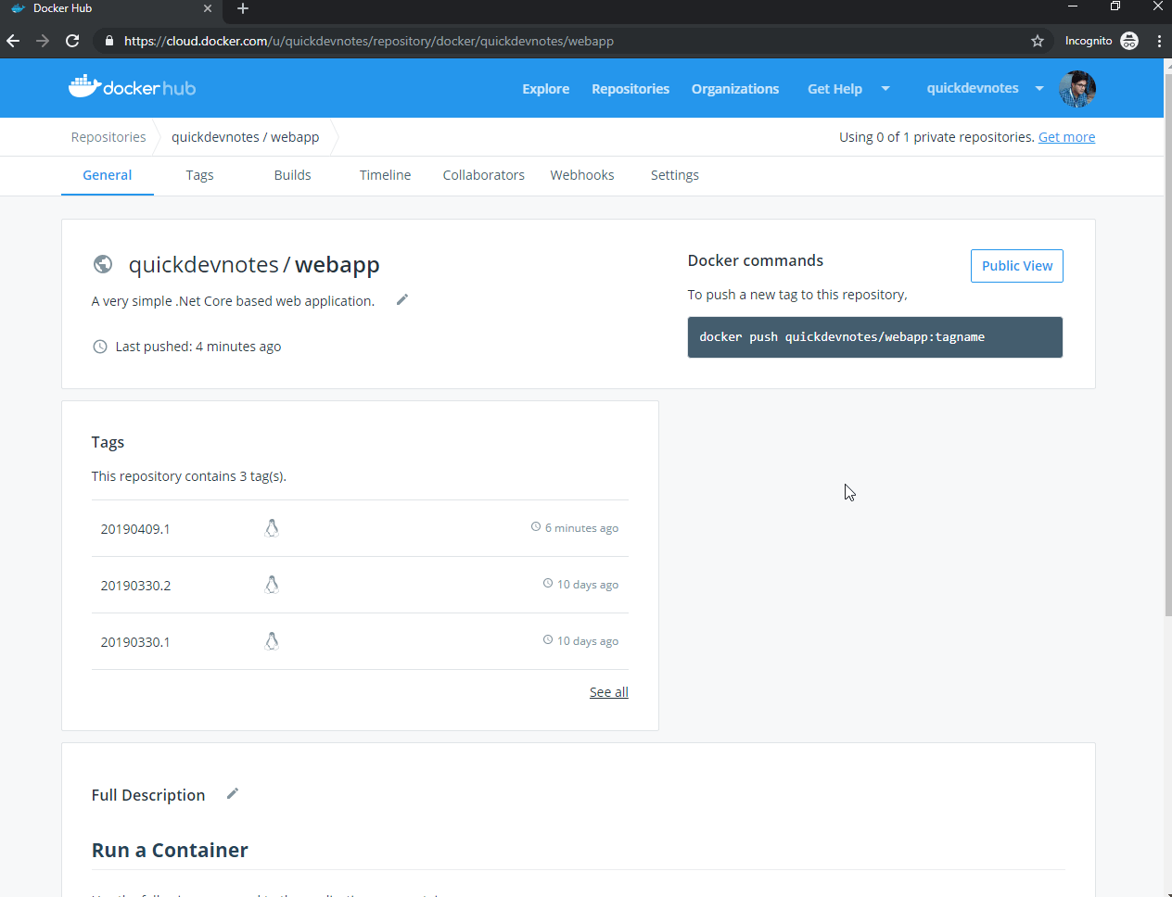Click the browser address bar URL
The image size is (1172, 897).
click(x=369, y=41)
